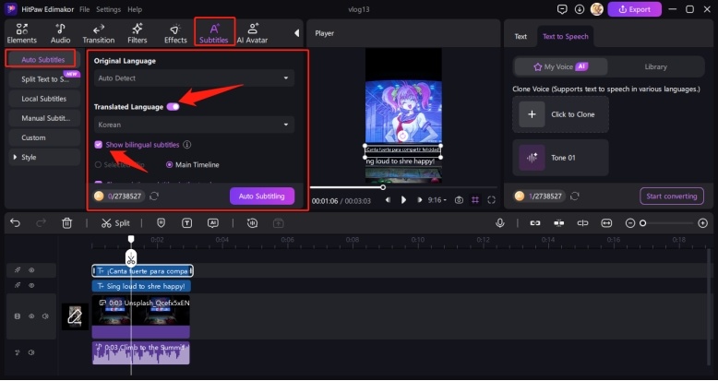This screenshot has width=718, height=381.
Task: Open the 9:16 aspect ratio dropdown
Action: [x=437, y=200]
